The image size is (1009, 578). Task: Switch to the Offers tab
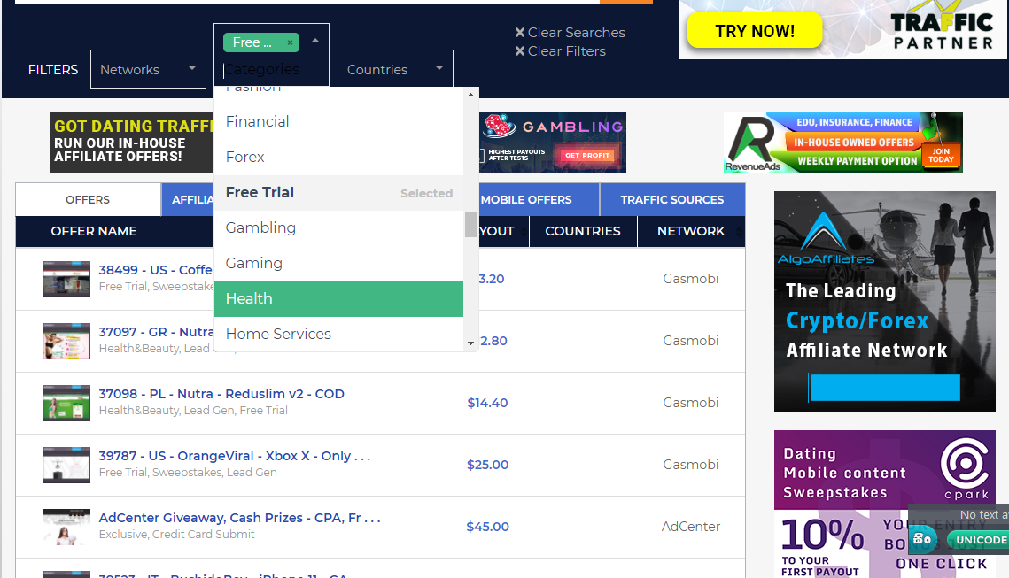pyautogui.click(x=88, y=199)
